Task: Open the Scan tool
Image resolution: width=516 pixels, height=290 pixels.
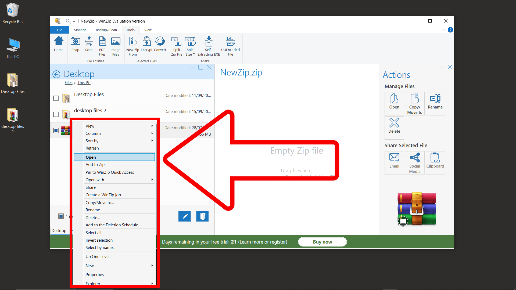Action: click(89, 45)
